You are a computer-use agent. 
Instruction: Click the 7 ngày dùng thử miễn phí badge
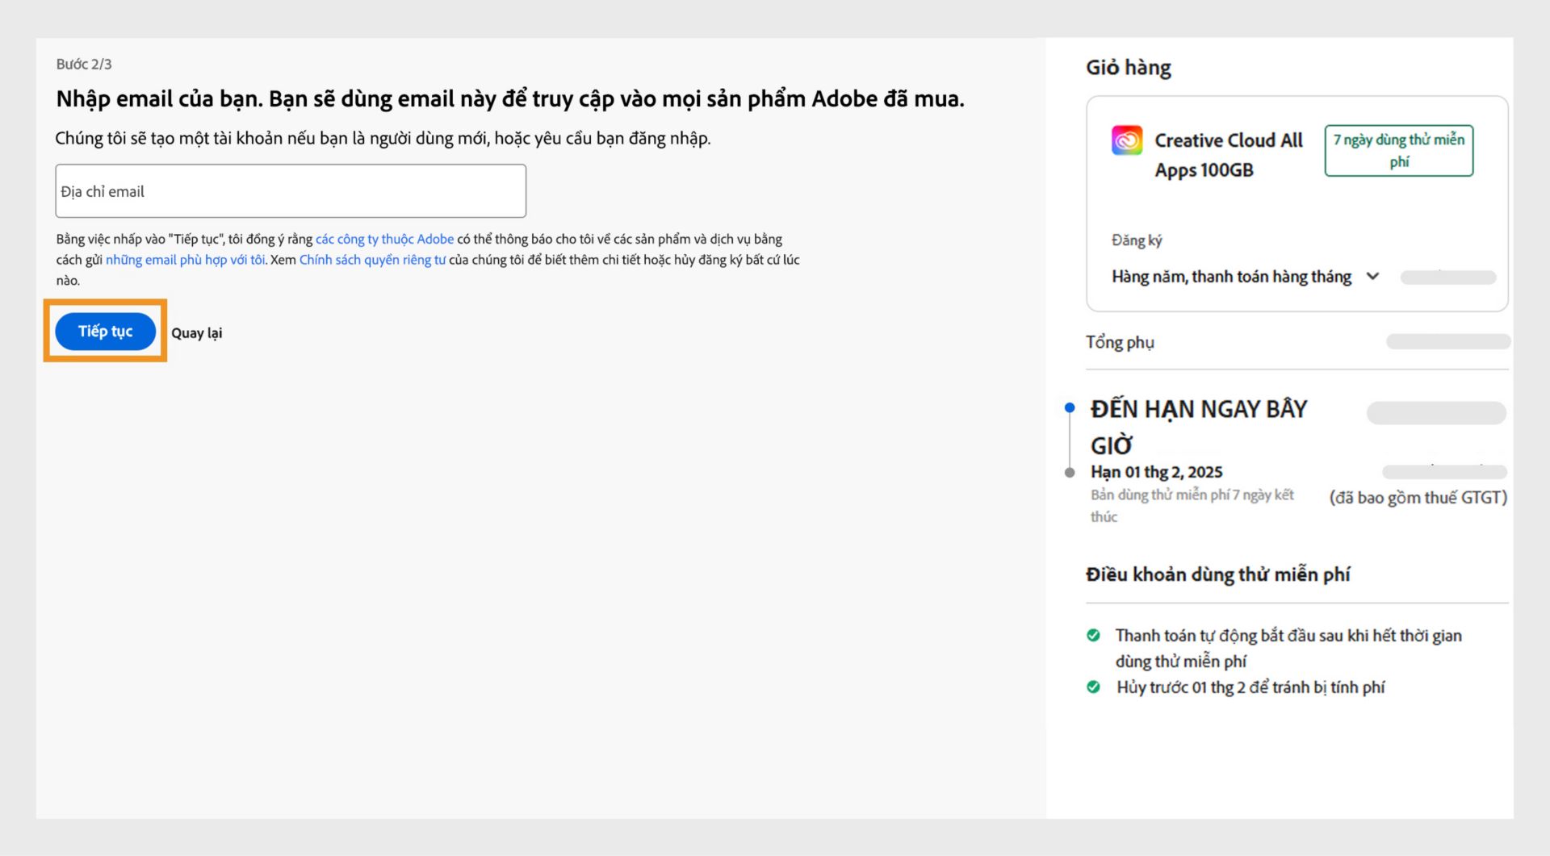click(1398, 150)
